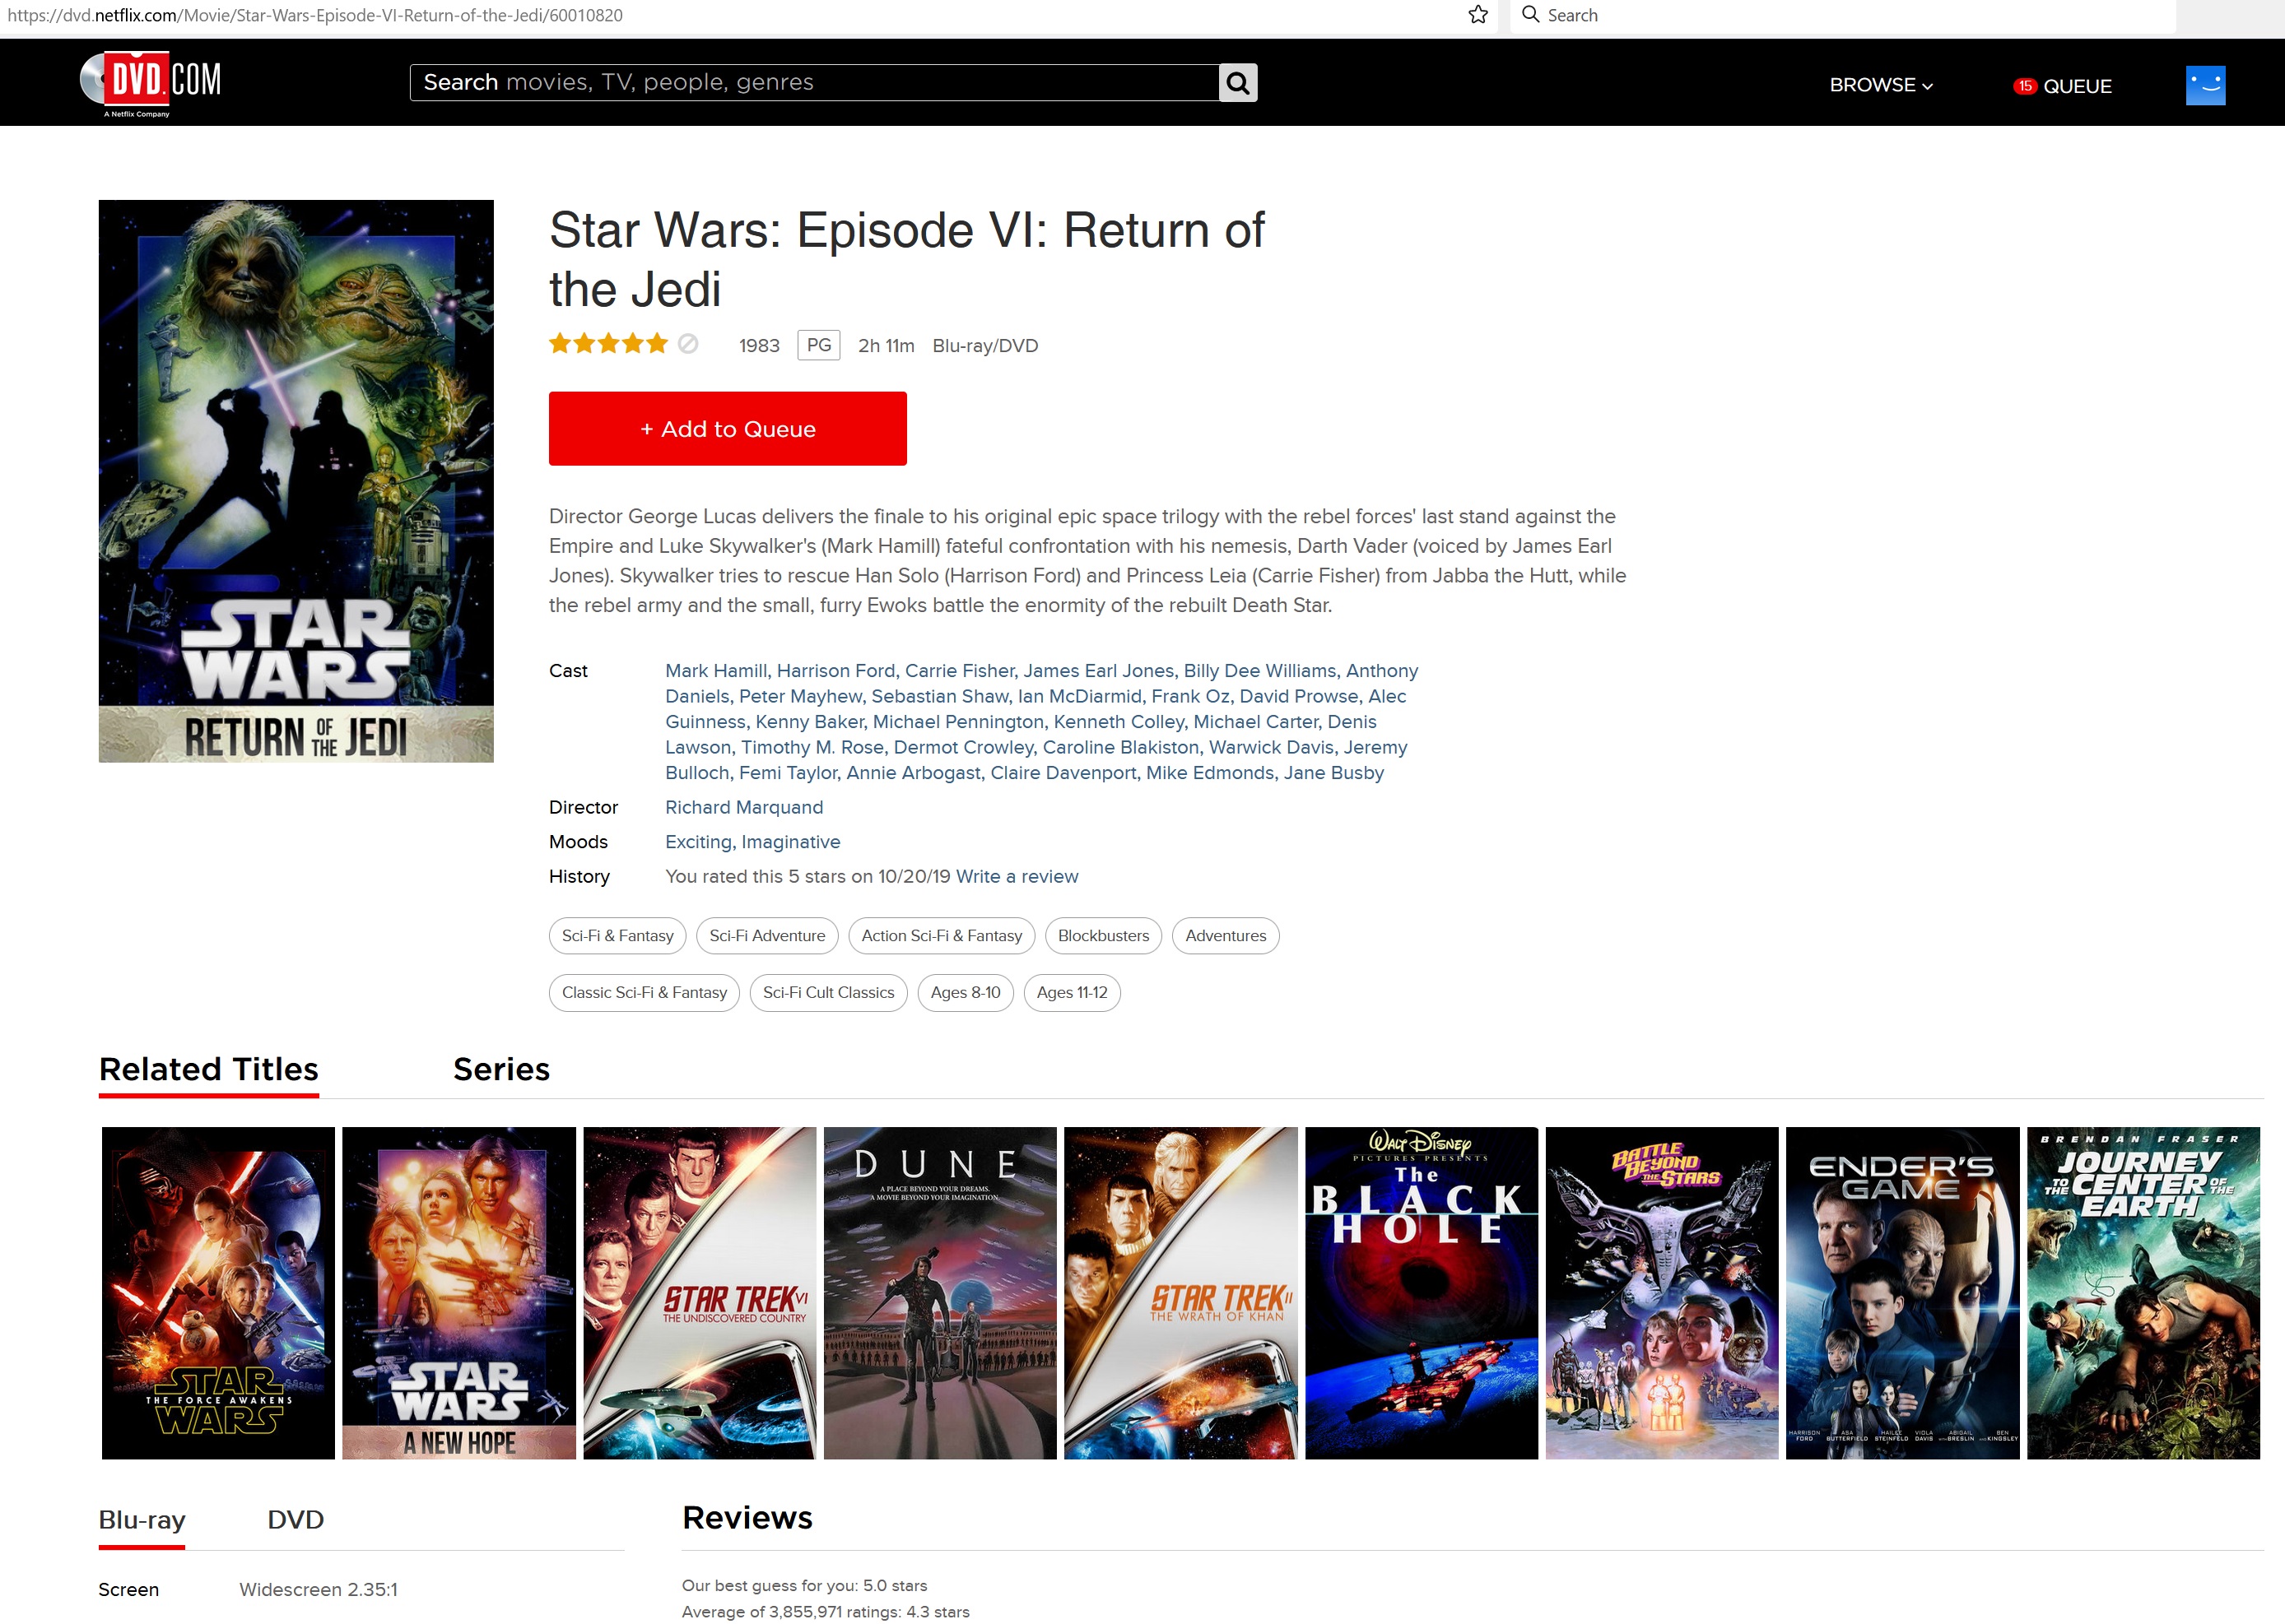Screen dimensions: 2285x1624
Task: Select the DVD format tab
Action: (x=296, y=1519)
